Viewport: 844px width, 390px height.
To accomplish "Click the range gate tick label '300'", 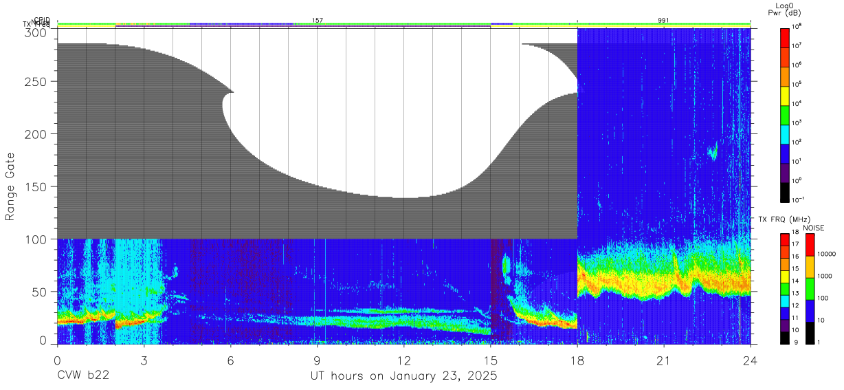I will coord(37,32).
